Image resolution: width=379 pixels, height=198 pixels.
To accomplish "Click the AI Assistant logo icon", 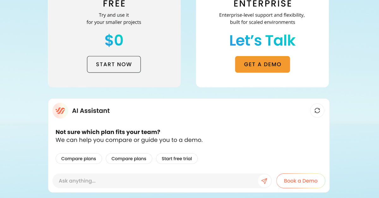I will pyautogui.click(x=60, y=111).
